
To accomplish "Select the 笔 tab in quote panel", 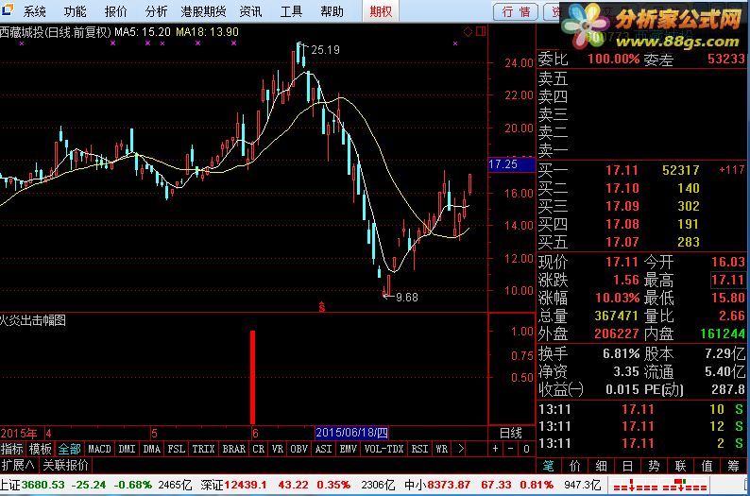I will (x=549, y=466).
